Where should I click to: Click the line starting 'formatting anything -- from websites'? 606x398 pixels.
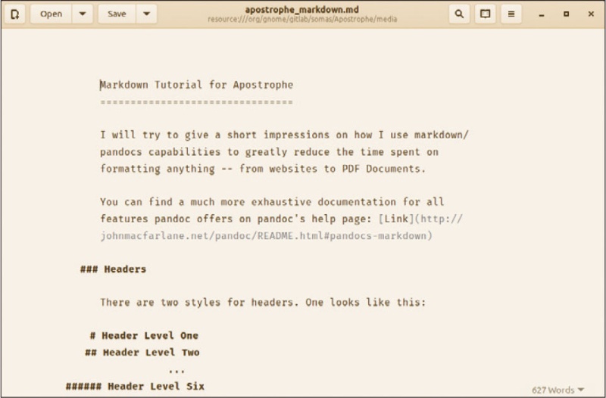pyautogui.click(x=263, y=169)
